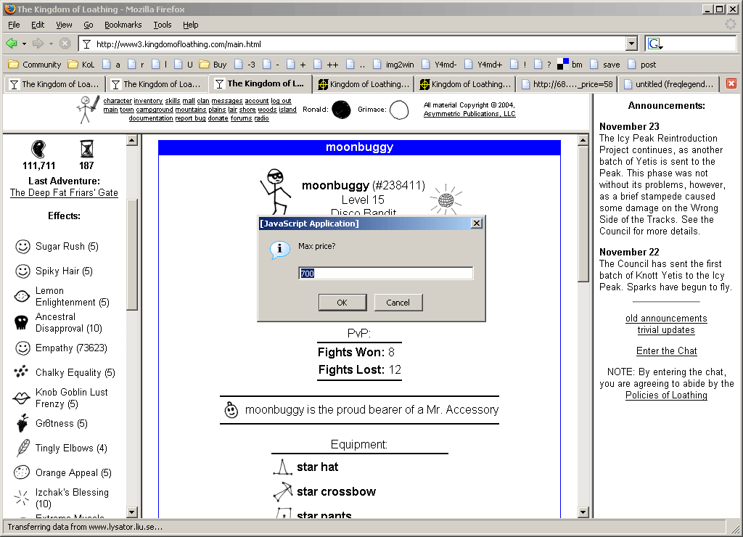The height and width of the screenshot is (537, 743).
Task: Switch to the first Kingdom of Loathing tab
Action: click(x=54, y=84)
